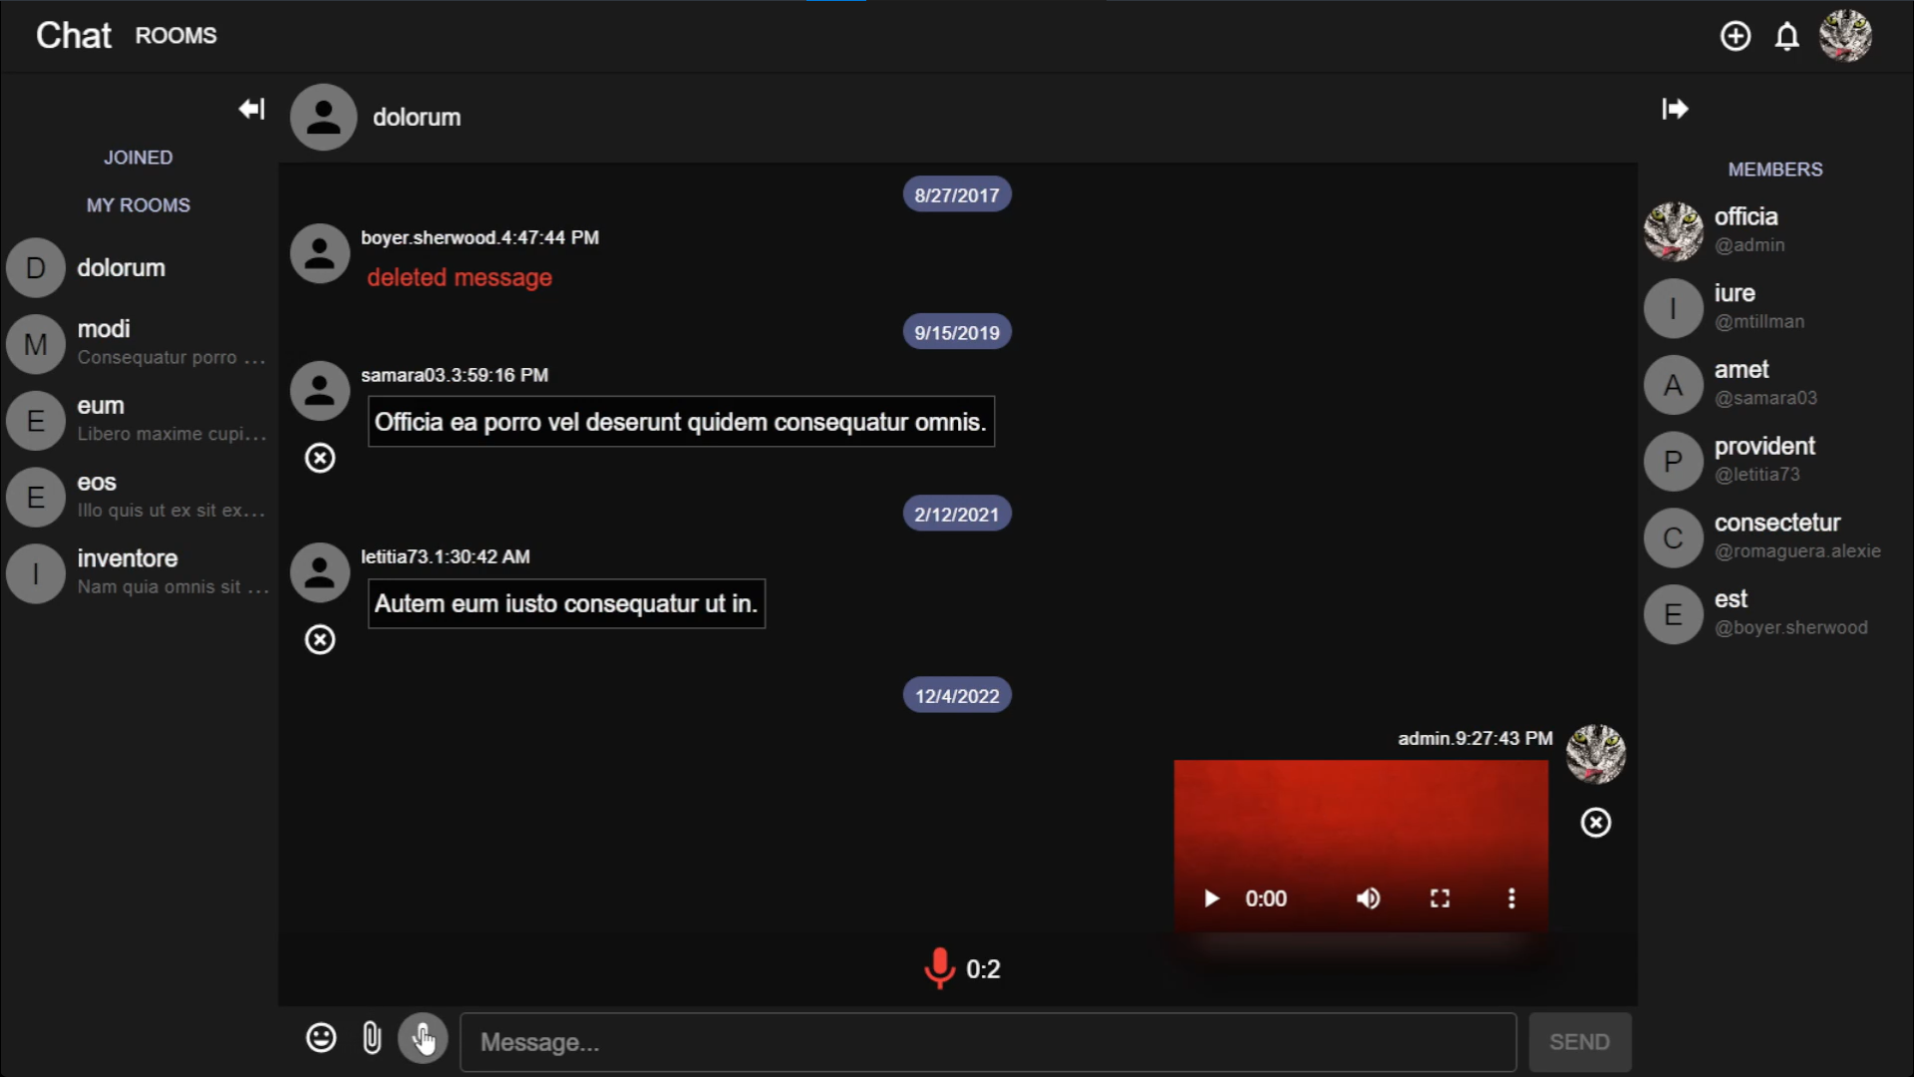The image size is (1914, 1077).
Task: Delete letitia73's message with the X icon
Action: coord(320,639)
